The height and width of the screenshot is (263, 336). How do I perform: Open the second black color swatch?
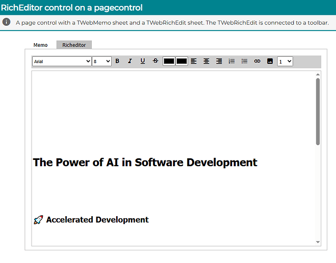coord(181,61)
